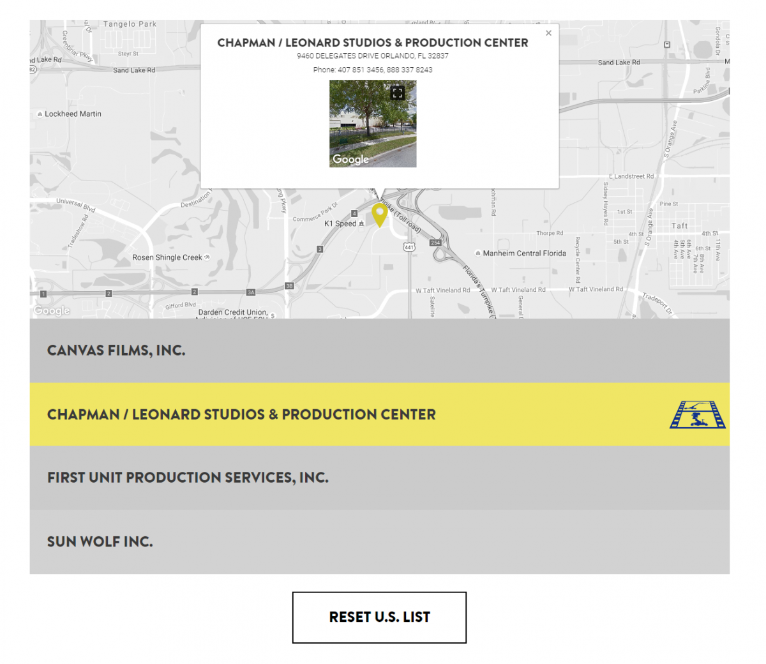Image resolution: width=766 pixels, height=664 pixels.
Task: Click the Manheim Central Florida place icon
Action: tap(478, 253)
